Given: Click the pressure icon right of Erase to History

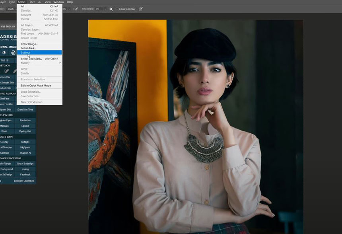Looking at the screenshot, I should click(141, 9).
